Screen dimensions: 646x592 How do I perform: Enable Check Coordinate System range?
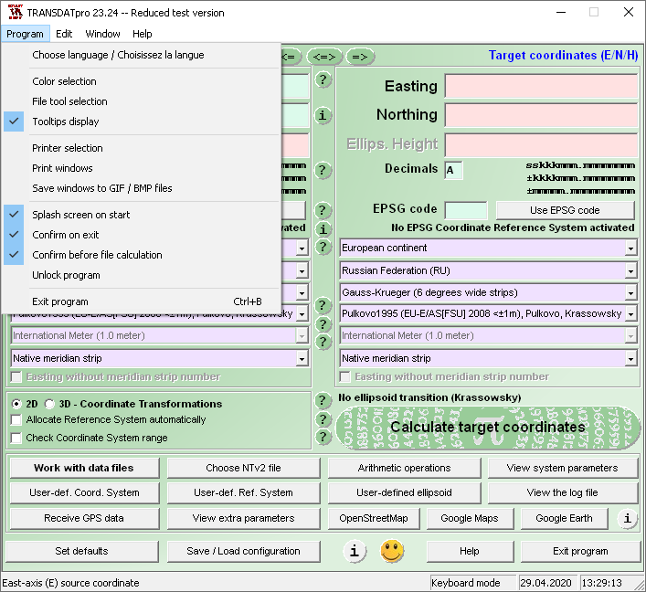(16, 438)
